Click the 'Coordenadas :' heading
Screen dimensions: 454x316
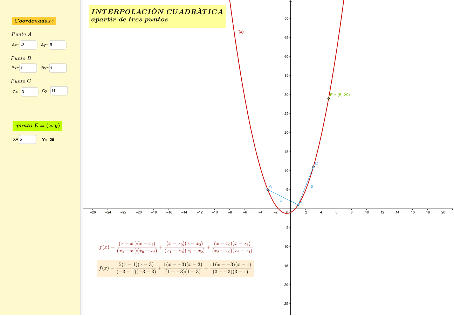tap(34, 21)
